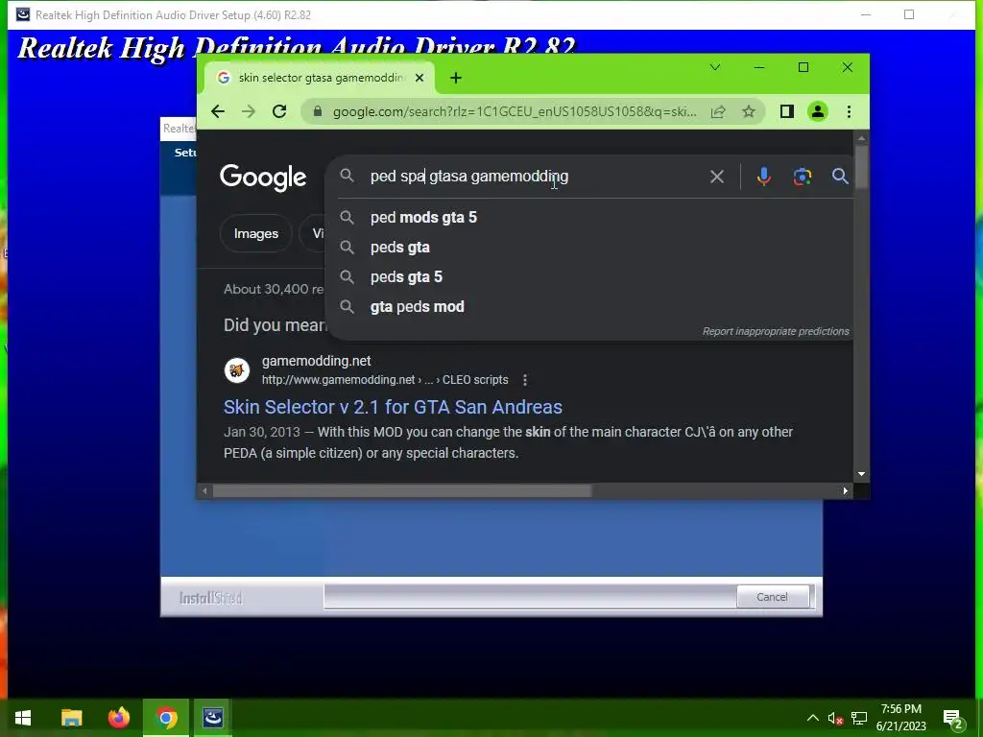Go back in Chrome

coord(218,111)
